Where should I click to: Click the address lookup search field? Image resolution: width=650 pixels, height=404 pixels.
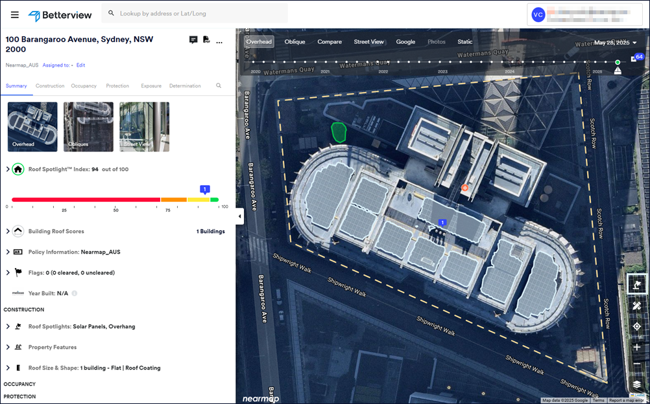(x=195, y=13)
